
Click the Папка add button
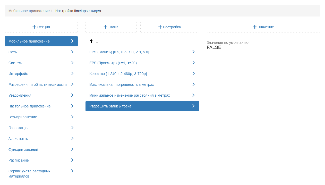[x=111, y=27]
